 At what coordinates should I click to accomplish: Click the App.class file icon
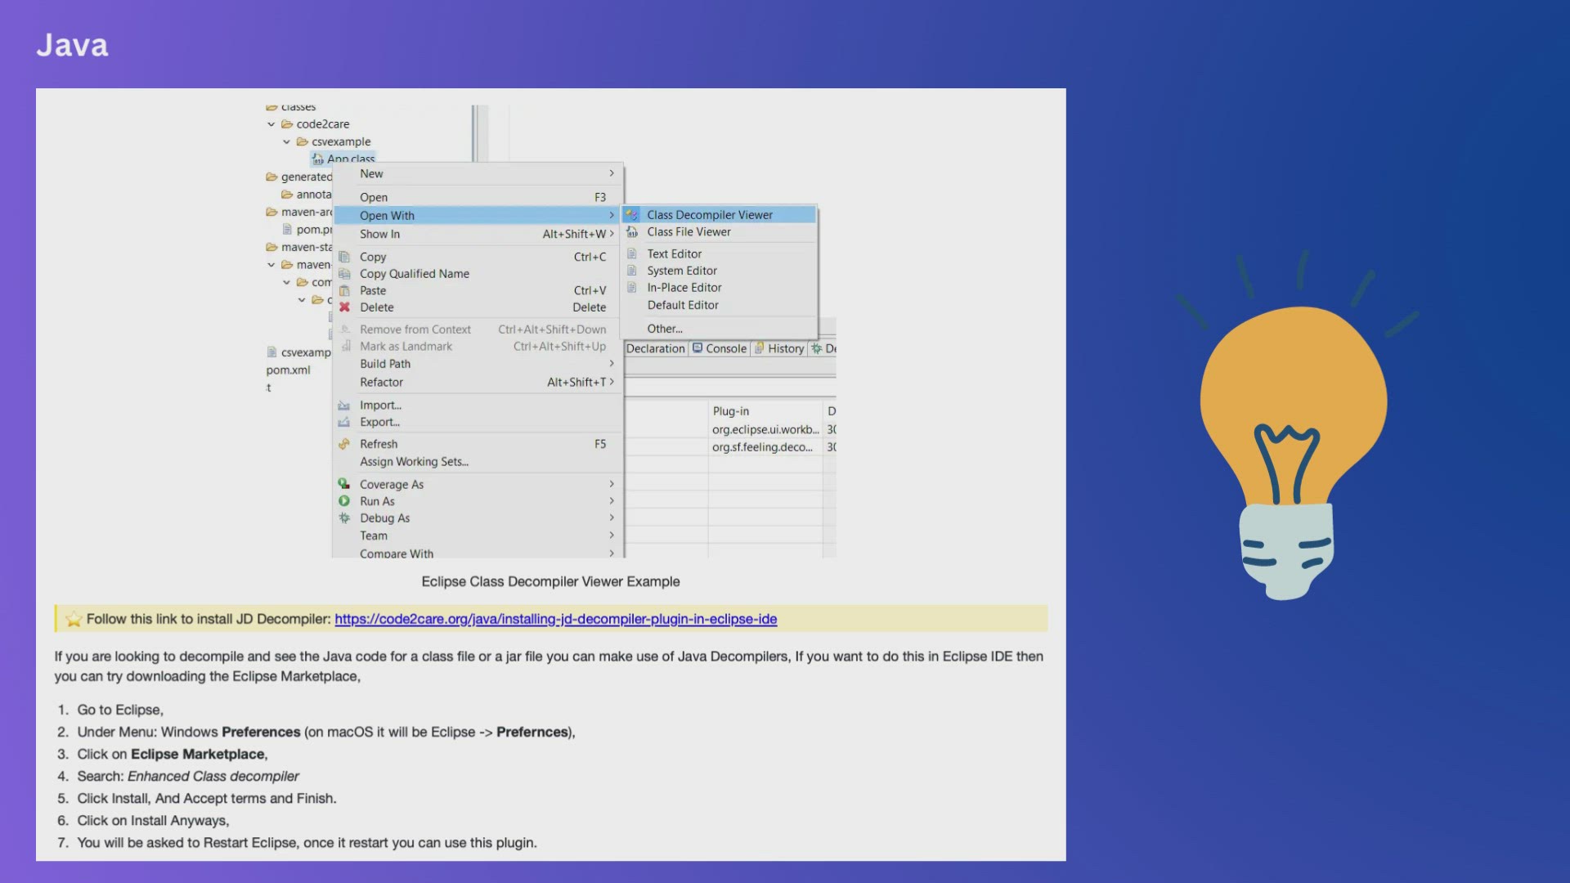click(317, 159)
